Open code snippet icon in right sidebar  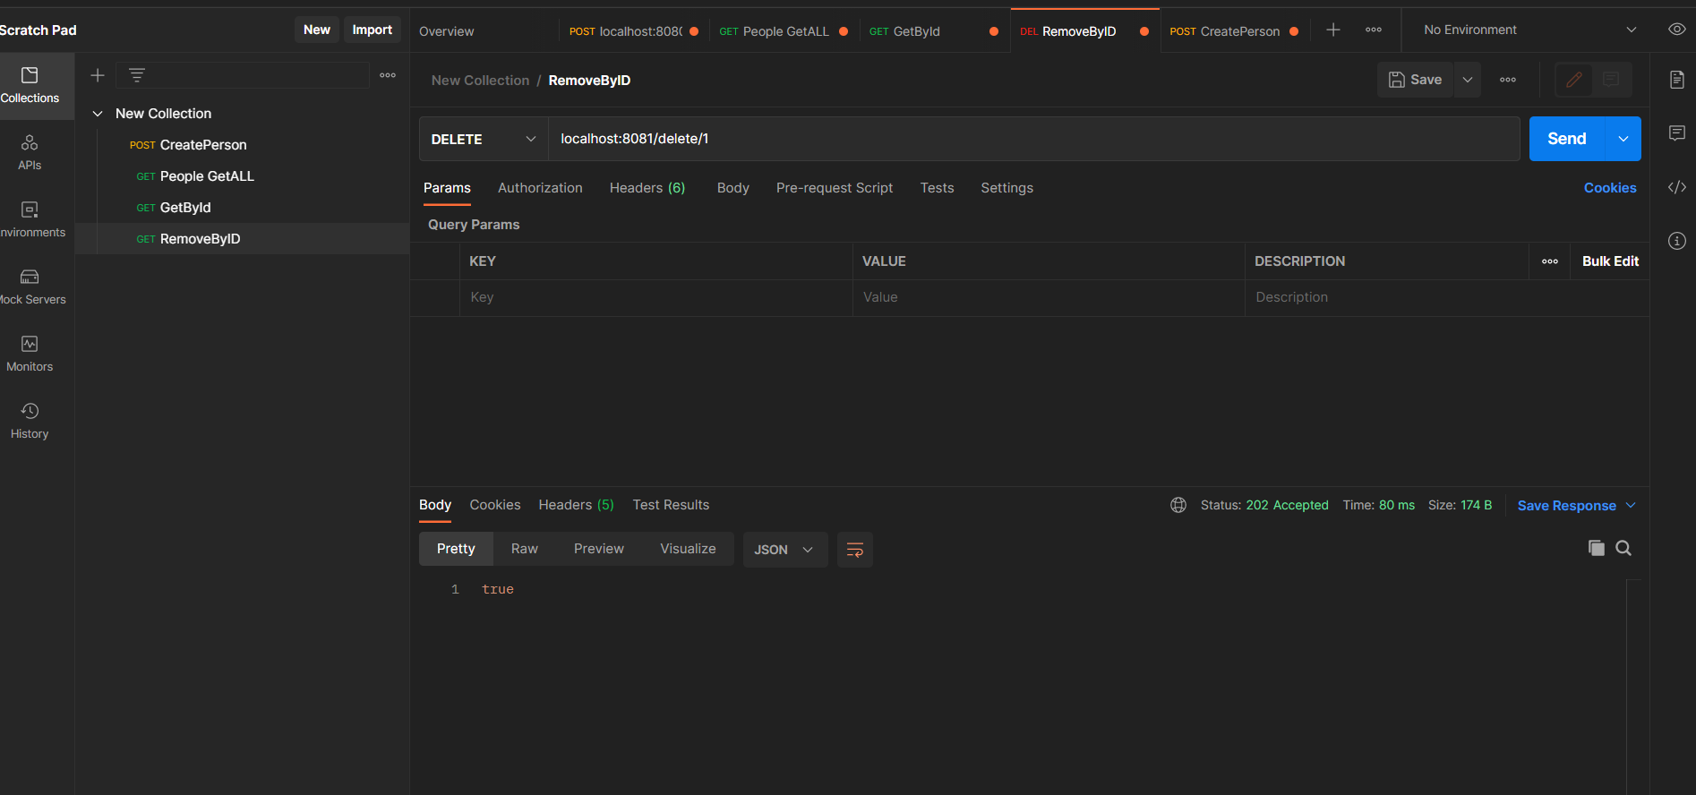[1677, 187]
